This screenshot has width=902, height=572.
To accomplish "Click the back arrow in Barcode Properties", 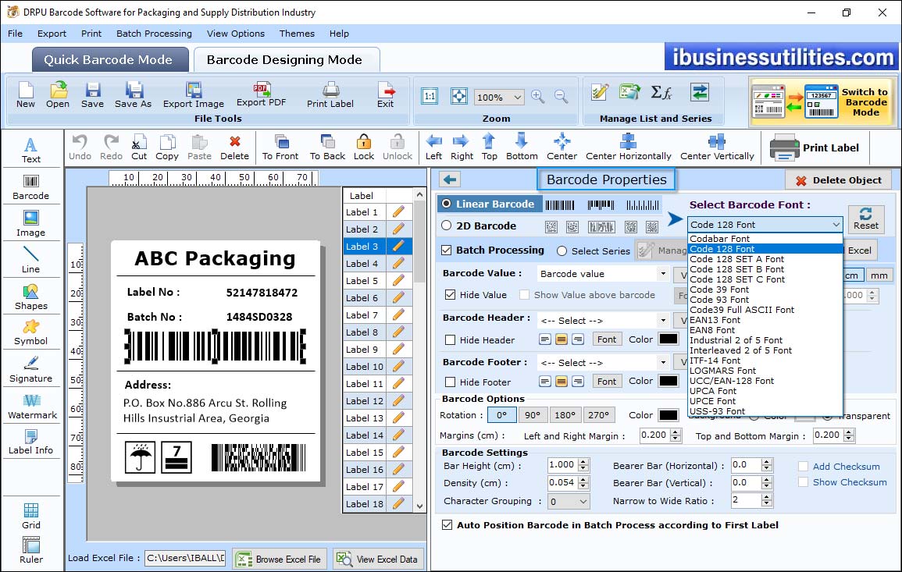I will (450, 180).
